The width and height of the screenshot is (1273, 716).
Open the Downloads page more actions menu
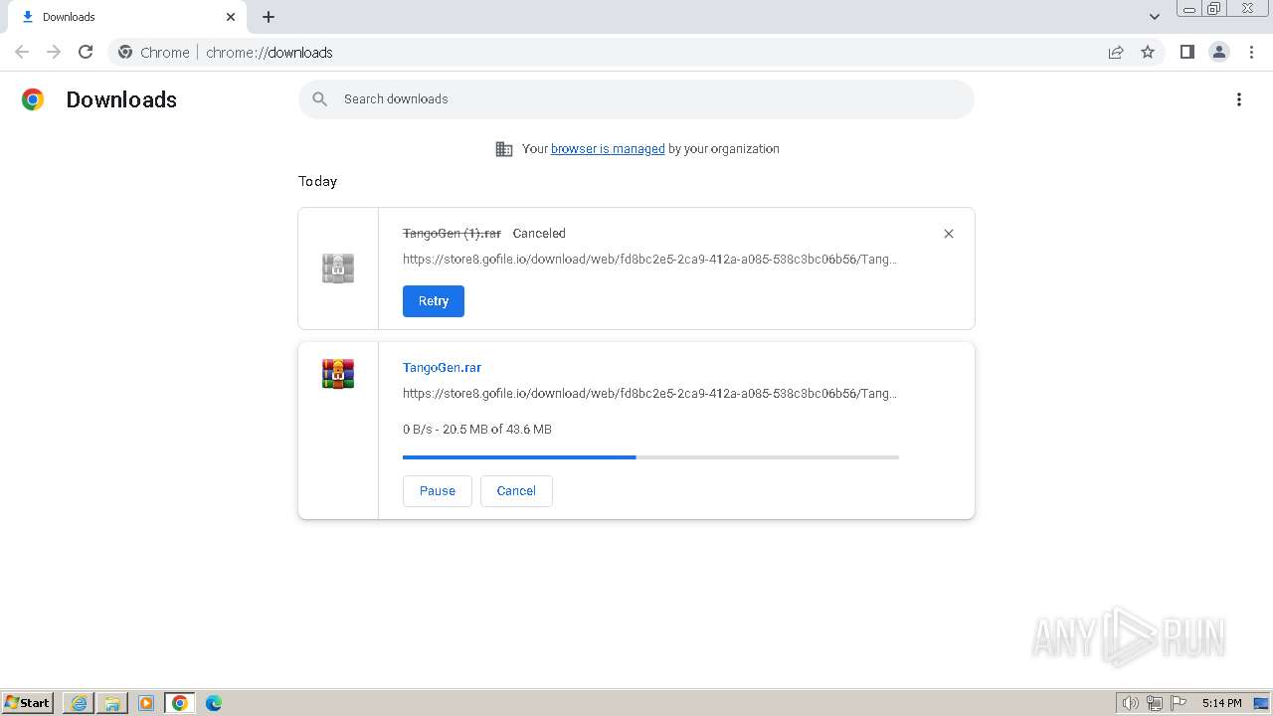pos(1239,99)
